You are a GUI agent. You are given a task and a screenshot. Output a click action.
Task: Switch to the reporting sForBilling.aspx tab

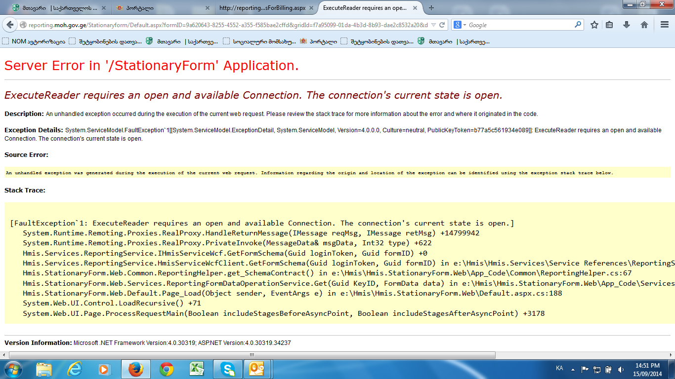click(262, 8)
